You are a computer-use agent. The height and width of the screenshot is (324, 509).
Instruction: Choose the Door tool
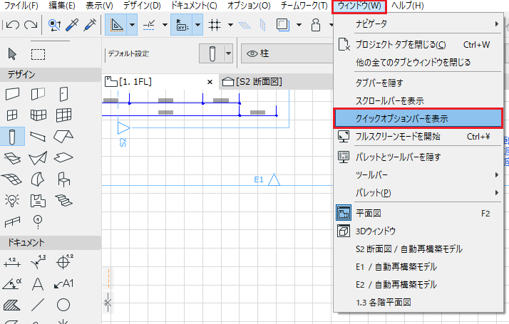pos(63,94)
